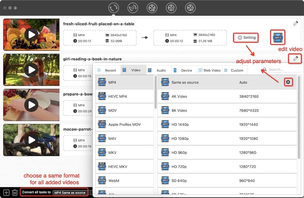Click the last film reel toolbar icon

tap(190, 8)
